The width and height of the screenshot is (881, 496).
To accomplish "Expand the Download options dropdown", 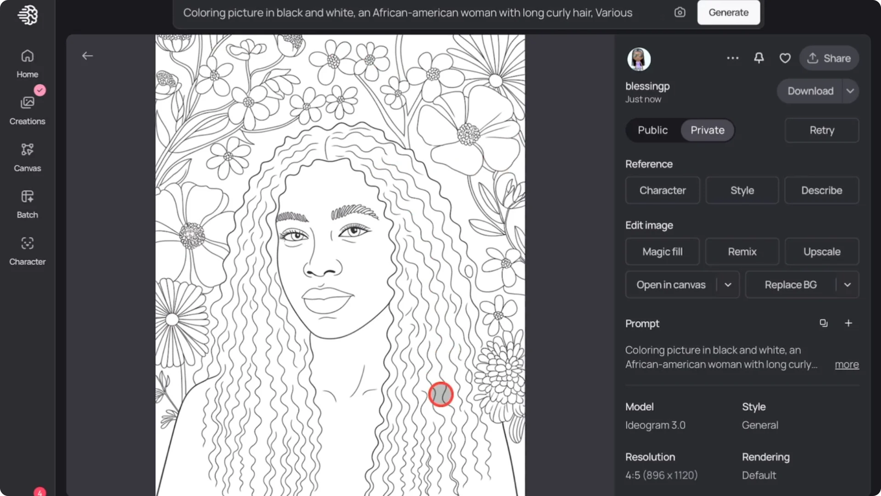I will 850,91.
